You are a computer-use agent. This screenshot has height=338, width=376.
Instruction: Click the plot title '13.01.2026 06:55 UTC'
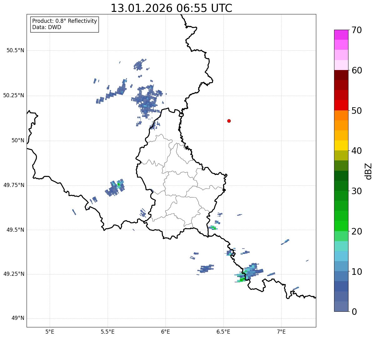[171, 8]
